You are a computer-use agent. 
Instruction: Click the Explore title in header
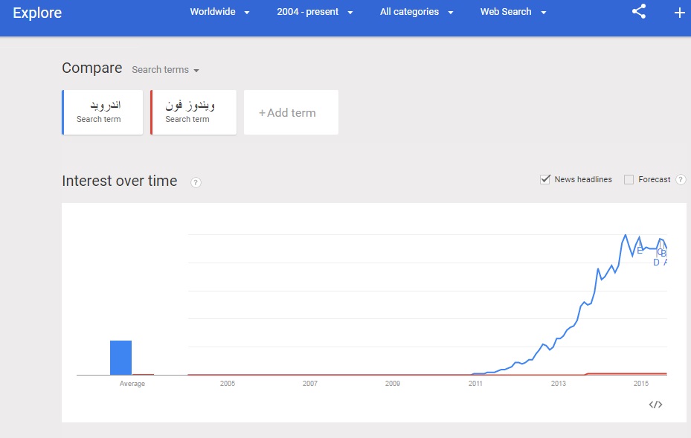(37, 13)
